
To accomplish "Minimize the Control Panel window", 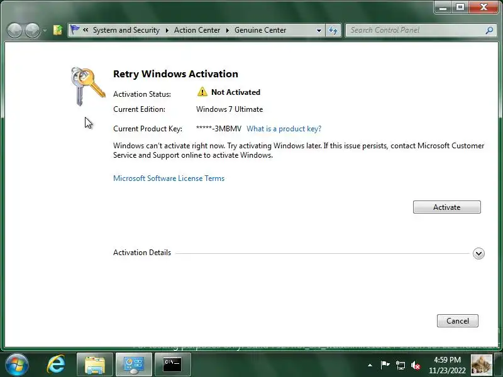I will 443,7.
